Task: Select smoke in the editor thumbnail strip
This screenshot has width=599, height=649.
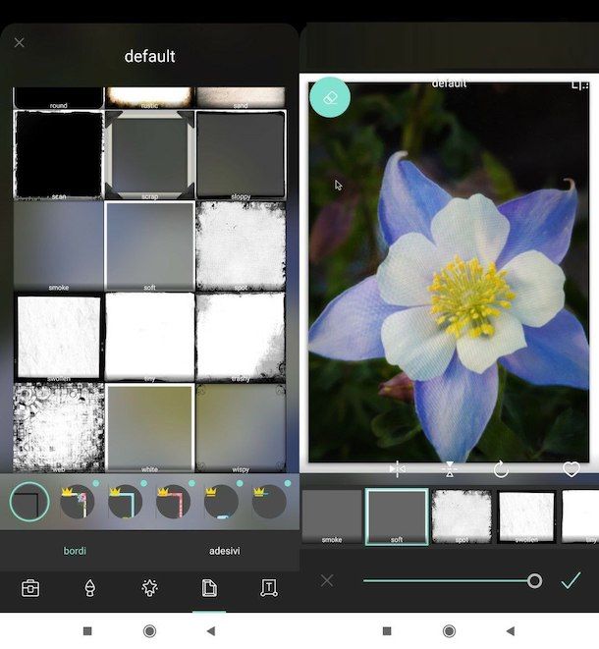Action: click(x=332, y=516)
